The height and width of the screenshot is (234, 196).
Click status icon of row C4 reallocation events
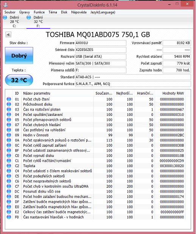(9, 171)
